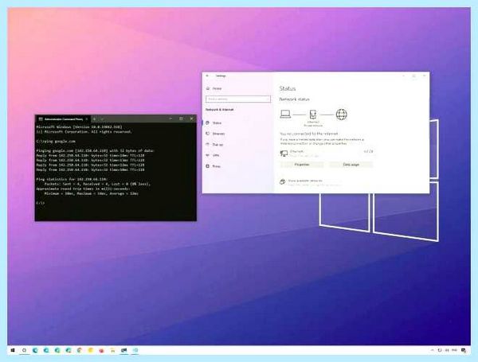Open Home in the Settings sidebar
This screenshot has width=478, height=362.
tap(214, 88)
